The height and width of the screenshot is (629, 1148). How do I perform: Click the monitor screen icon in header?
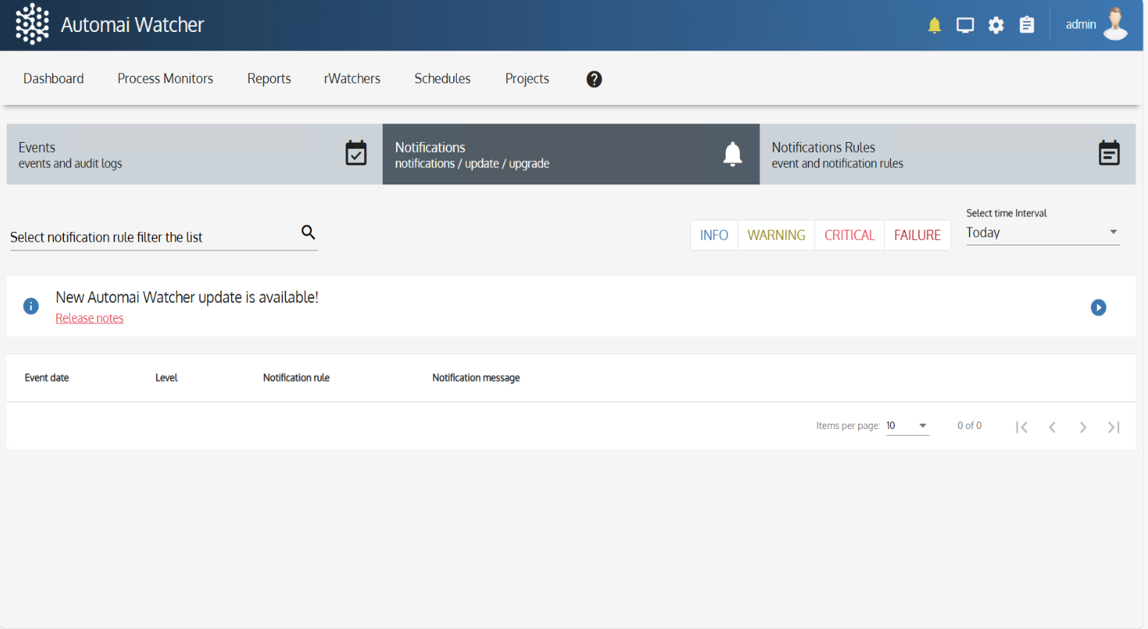pyautogui.click(x=965, y=25)
